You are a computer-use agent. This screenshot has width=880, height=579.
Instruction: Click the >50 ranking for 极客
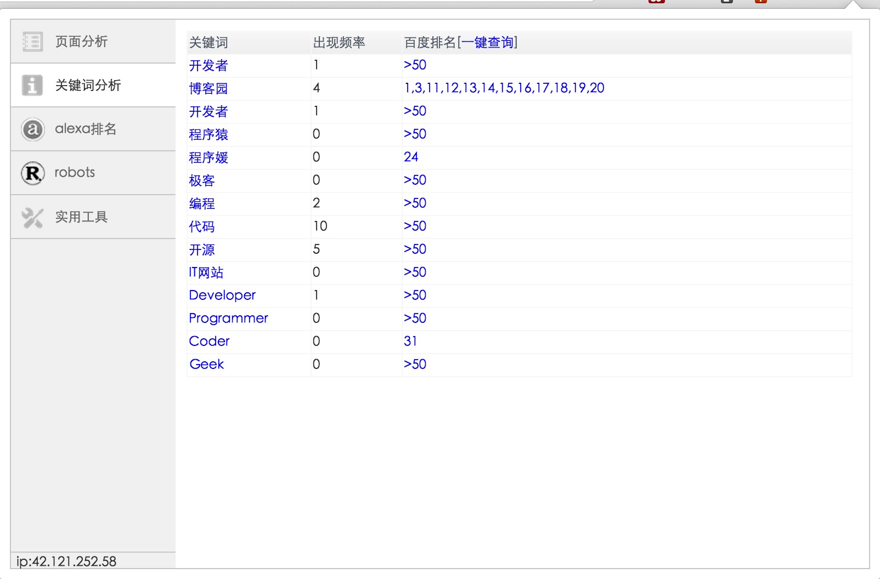point(415,180)
